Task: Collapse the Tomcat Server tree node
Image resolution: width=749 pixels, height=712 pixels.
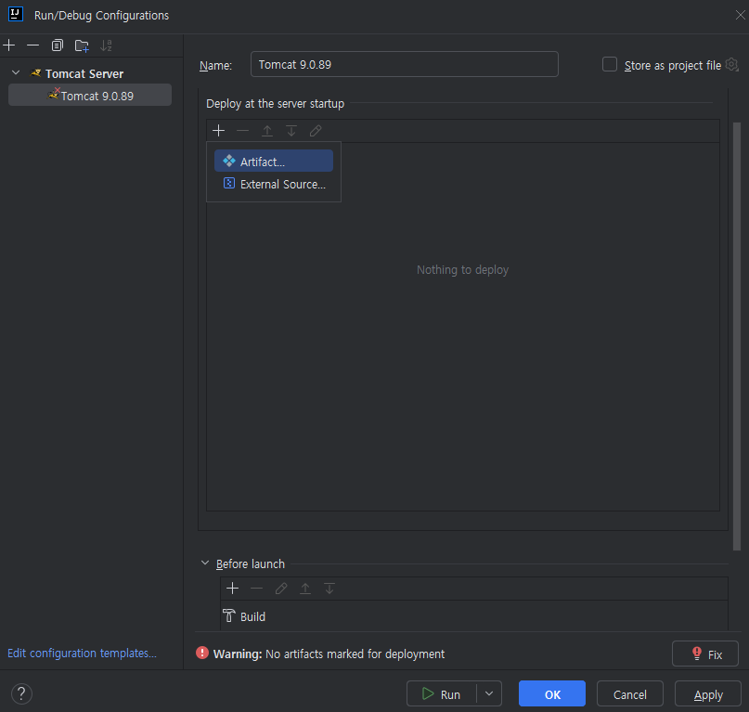Action: 16,73
